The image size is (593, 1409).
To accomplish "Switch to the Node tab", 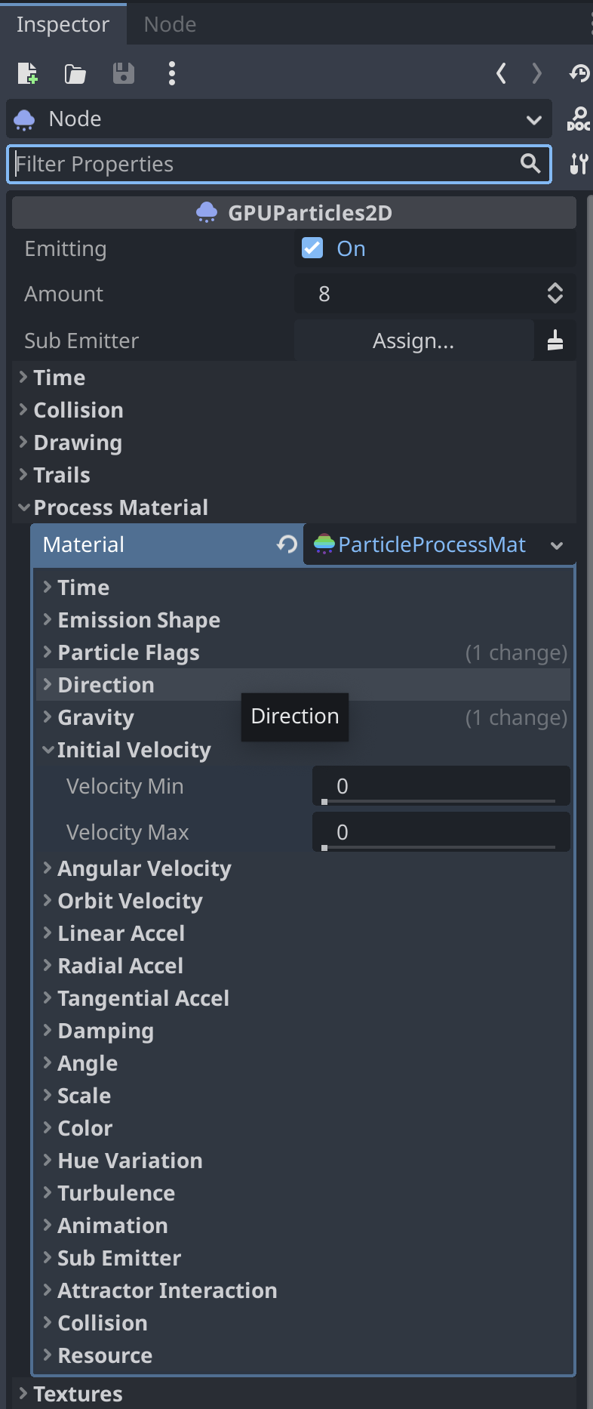I will pyautogui.click(x=169, y=24).
